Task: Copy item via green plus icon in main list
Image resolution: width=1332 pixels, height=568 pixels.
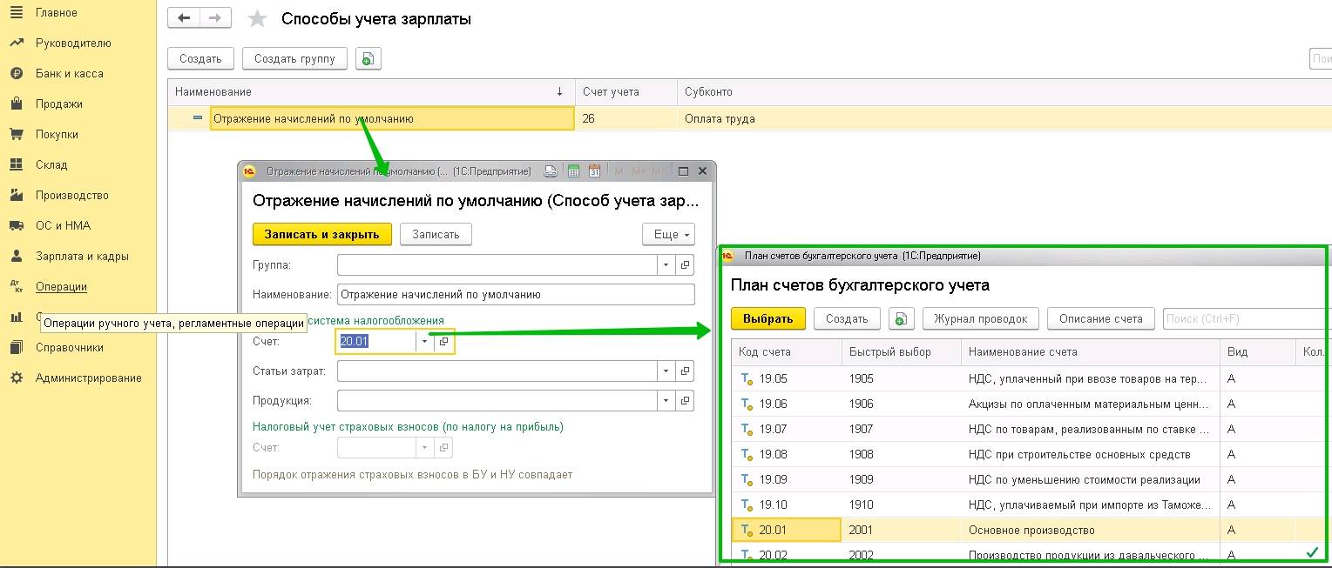Action: 368,59
